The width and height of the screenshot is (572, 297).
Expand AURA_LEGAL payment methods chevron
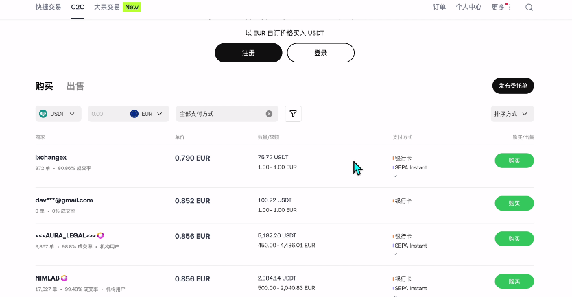tap(395, 254)
